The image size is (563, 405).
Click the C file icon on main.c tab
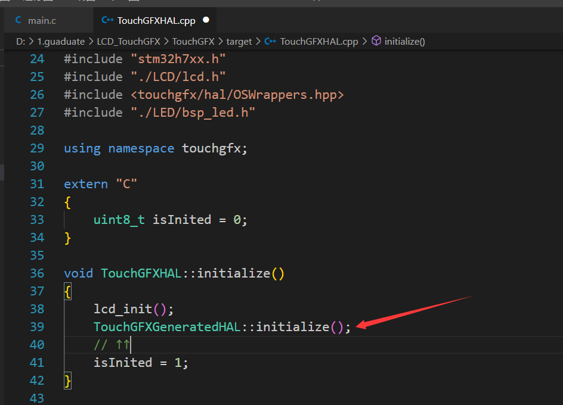[x=18, y=20]
